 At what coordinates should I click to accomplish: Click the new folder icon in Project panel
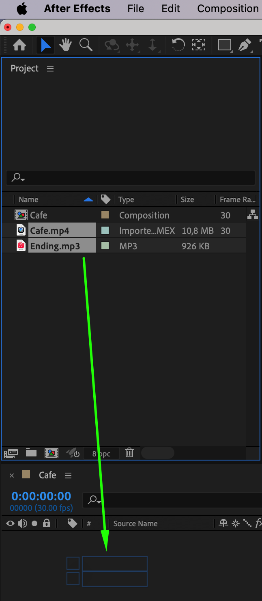coord(31,453)
